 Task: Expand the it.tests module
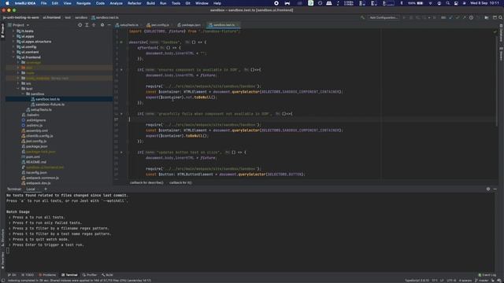(x=13, y=31)
